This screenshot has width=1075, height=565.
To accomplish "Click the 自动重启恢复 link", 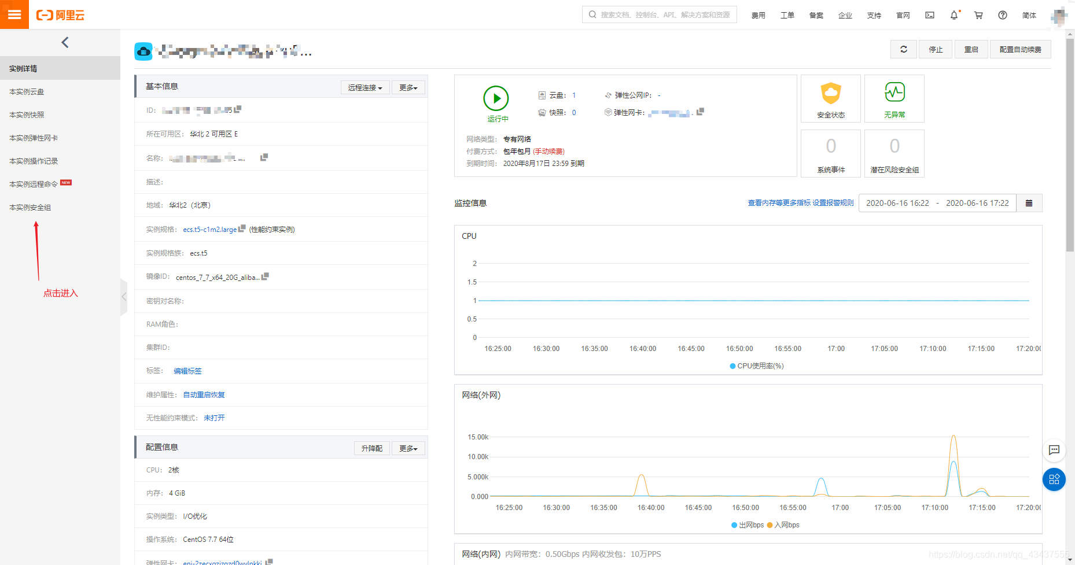I will pos(204,394).
